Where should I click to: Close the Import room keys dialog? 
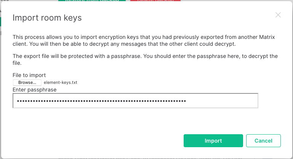pos(278,15)
